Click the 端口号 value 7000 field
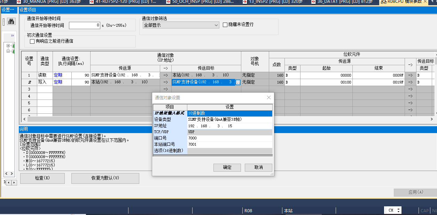 (229, 138)
